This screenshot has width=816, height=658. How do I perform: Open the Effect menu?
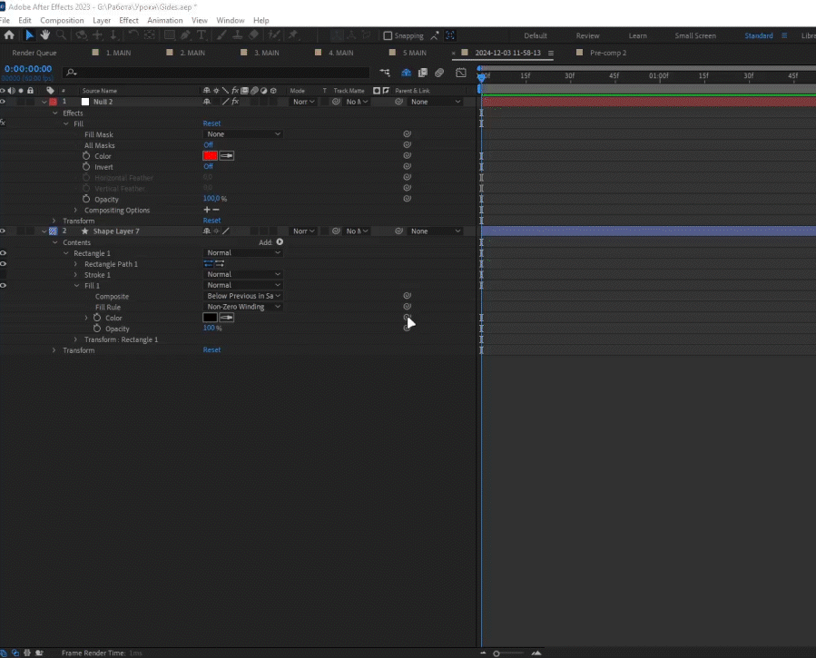[129, 20]
